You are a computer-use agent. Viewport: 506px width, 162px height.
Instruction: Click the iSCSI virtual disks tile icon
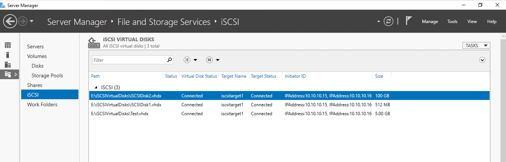[94, 43]
